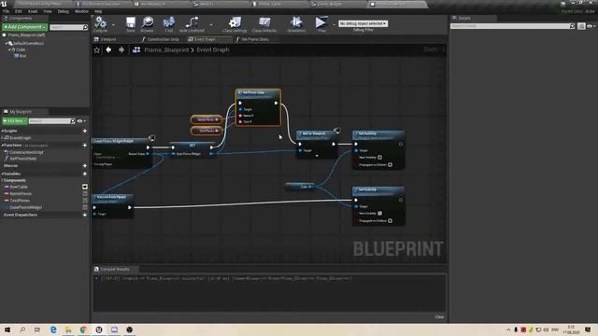Click the notification center icon in tray

coord(588,329)
